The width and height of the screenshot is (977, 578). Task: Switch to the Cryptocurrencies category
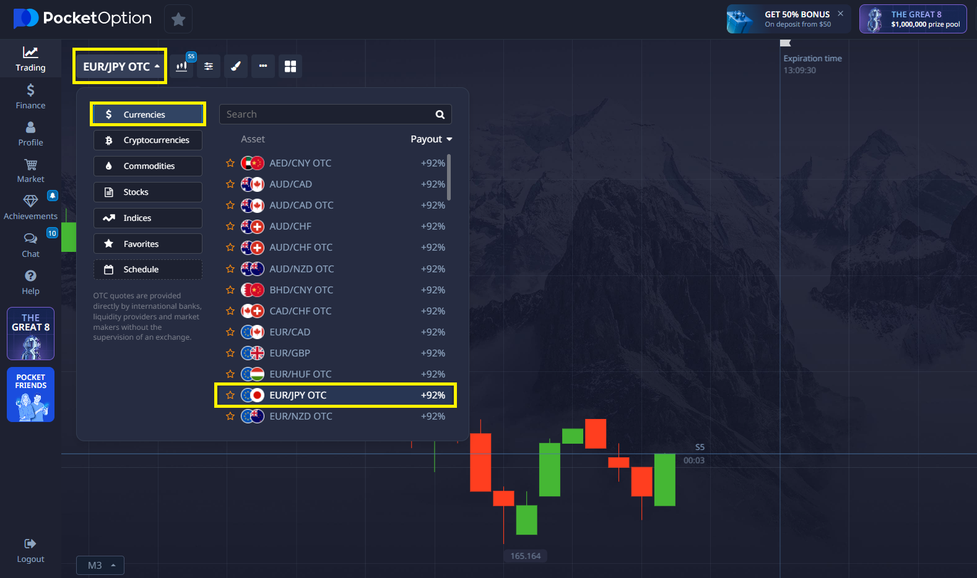(x=148, y=140)
